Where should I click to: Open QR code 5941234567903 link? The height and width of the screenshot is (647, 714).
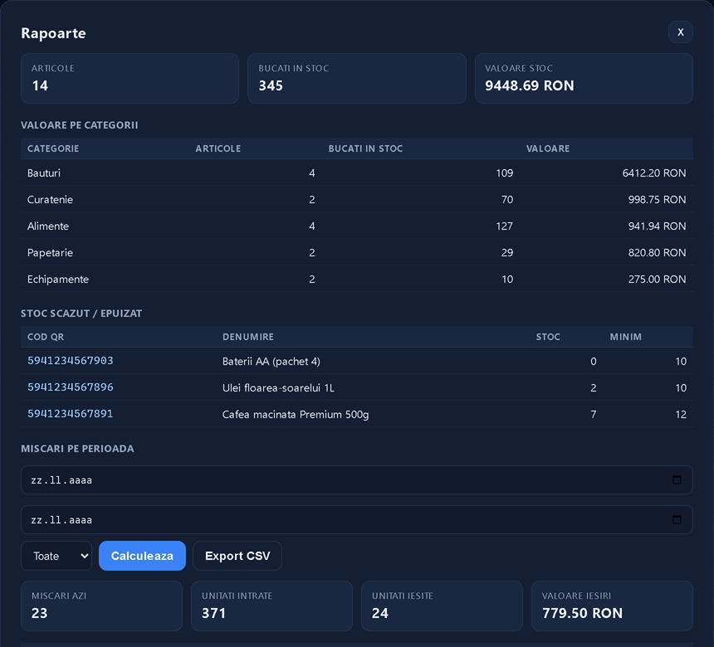point(70,361)
